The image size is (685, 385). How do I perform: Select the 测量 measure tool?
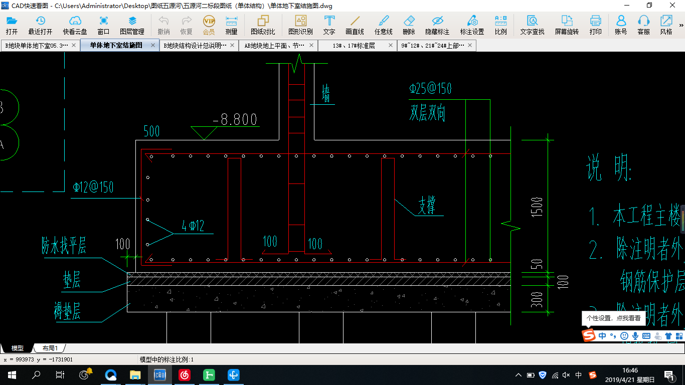[x=231, y=25]
